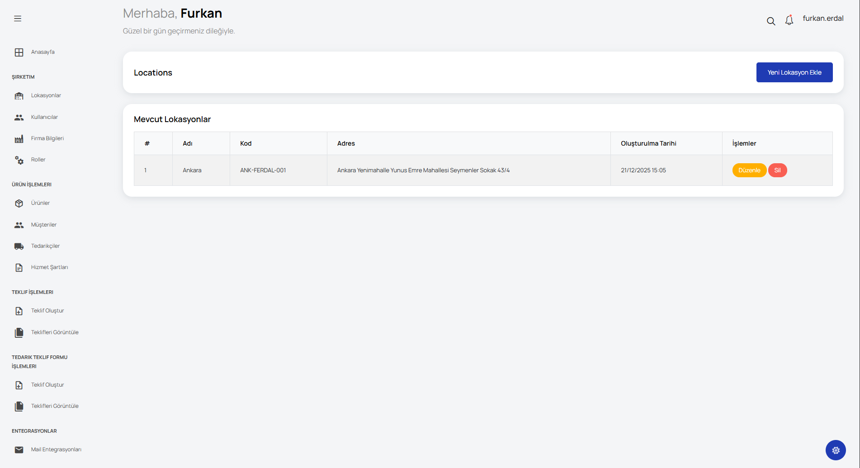Image resolution: width=860 pixels, height=468 pixels.
Task: Click the Locations page title
Action: [153, 73]
